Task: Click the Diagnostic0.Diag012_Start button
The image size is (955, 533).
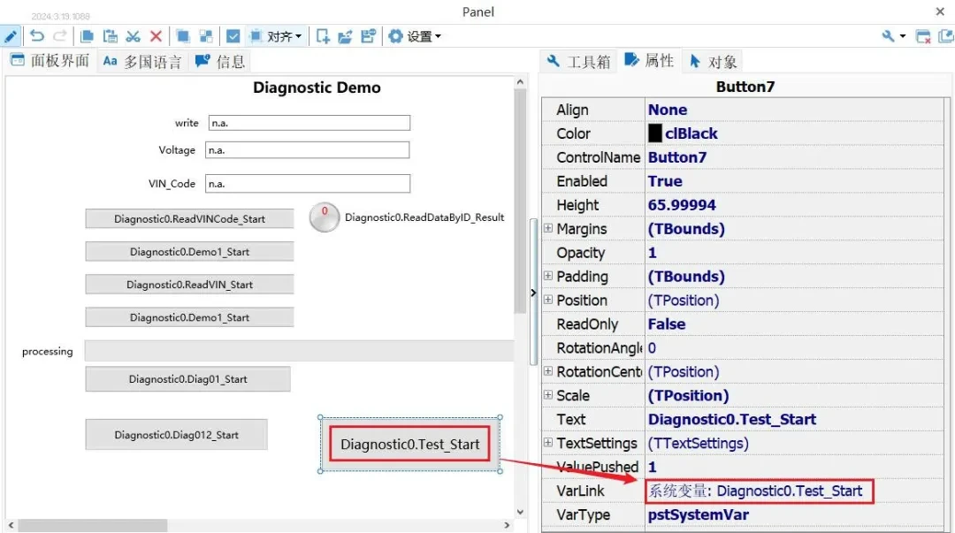Action: click(x=176, y=434)
